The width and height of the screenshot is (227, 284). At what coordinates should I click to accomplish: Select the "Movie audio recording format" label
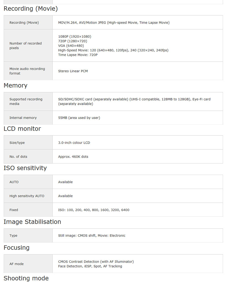point(27,71)
